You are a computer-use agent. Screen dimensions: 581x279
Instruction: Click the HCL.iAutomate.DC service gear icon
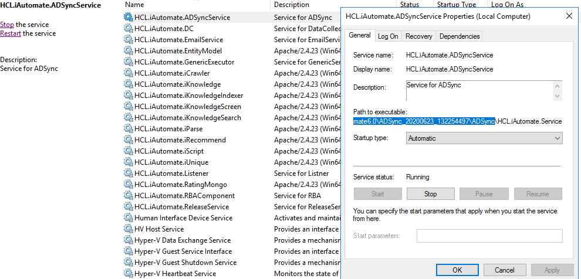129,29
